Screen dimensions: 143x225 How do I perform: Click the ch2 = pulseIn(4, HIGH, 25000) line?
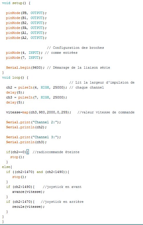[36, 87]
